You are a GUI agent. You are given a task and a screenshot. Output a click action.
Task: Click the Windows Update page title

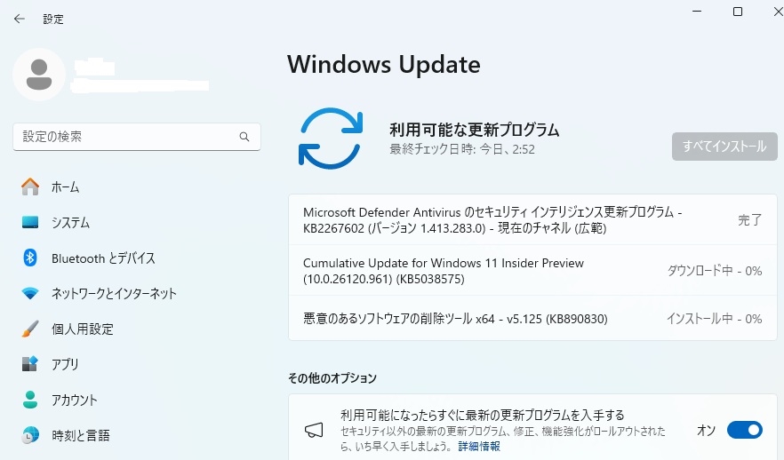(383, 65)
